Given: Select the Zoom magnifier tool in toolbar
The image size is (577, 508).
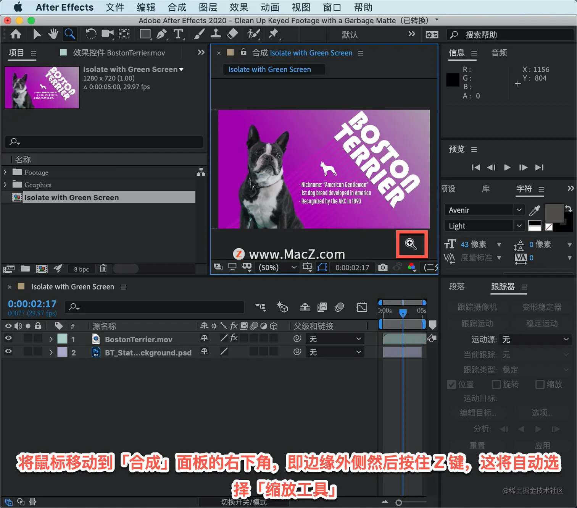Looking at the screenshot, I should pyautogui.click(x=70, y=34).
